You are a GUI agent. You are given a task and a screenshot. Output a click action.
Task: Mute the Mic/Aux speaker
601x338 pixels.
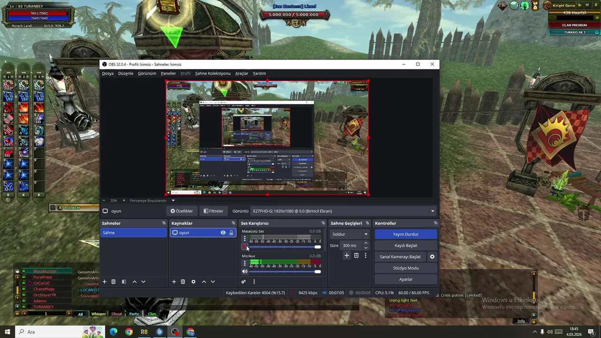[245, 271]
